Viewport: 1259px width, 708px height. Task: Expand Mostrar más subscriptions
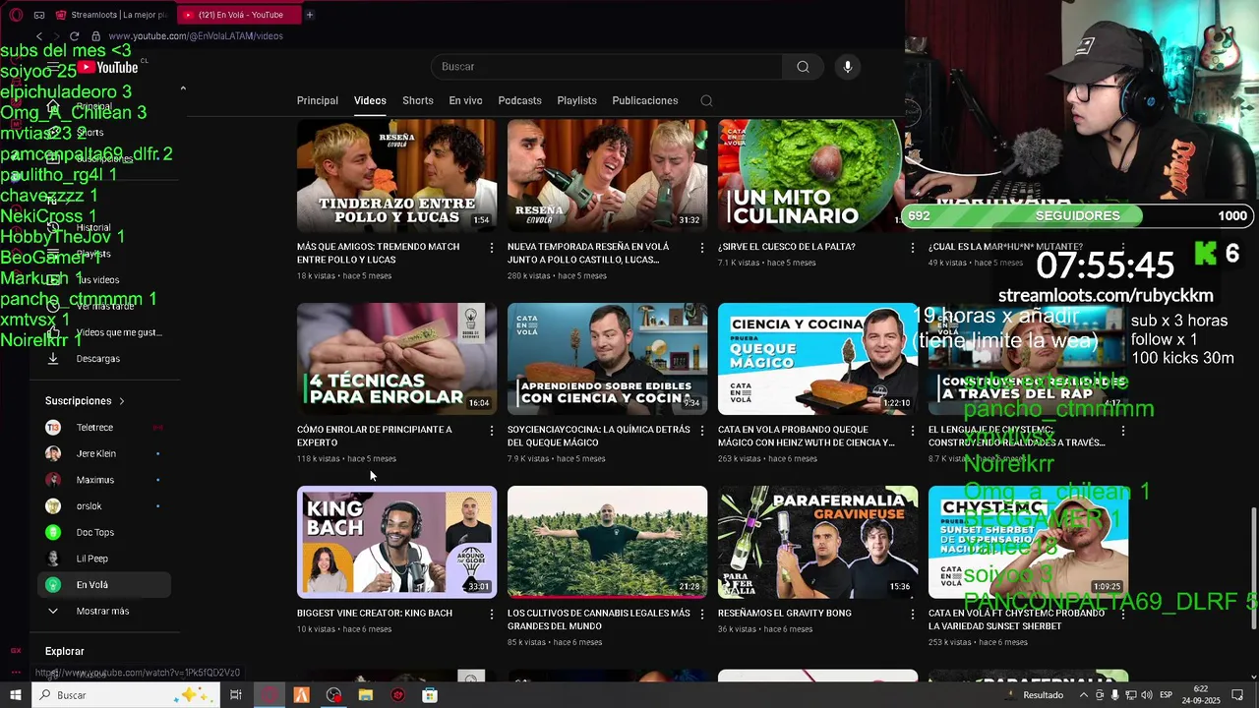[x=104, y=612]
